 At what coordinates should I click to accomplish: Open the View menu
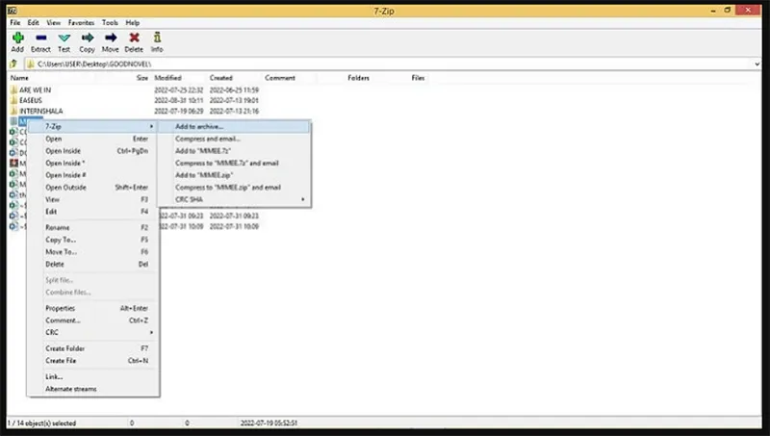pos(54,22)
